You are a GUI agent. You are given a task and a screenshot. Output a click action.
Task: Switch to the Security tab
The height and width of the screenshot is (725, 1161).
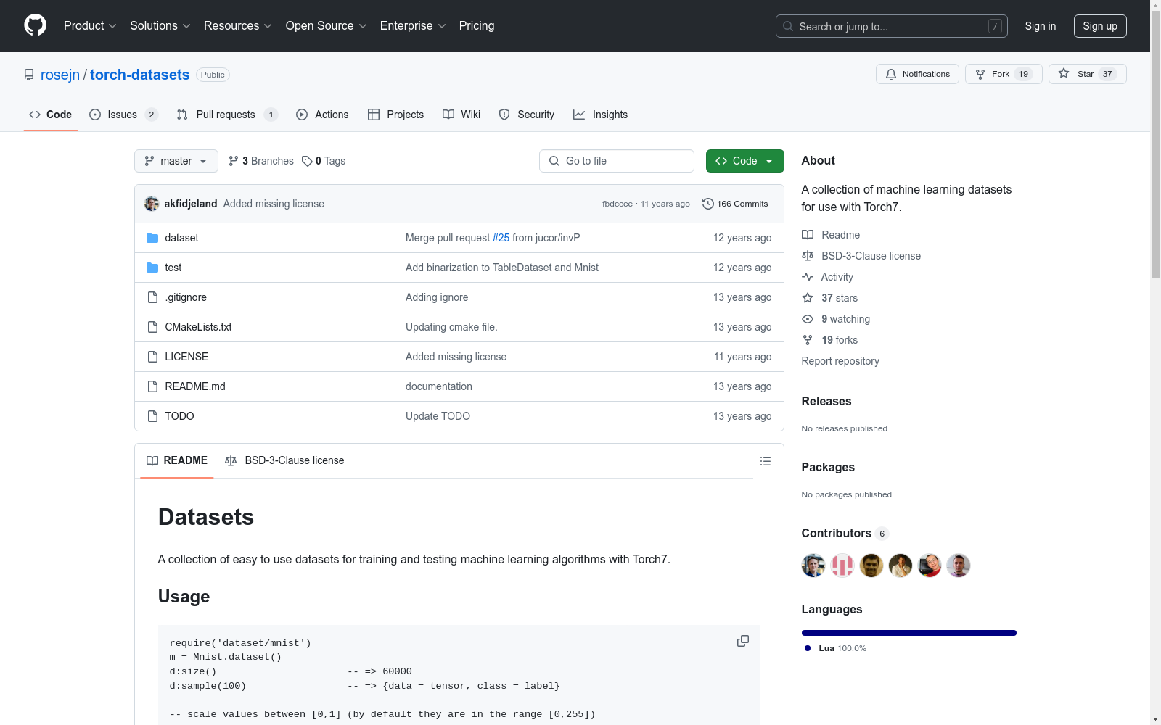click(527, 115)
